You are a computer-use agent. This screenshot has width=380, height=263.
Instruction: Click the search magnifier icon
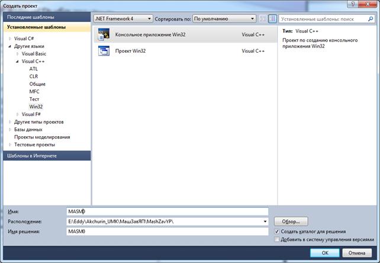(x=371, y=19)
